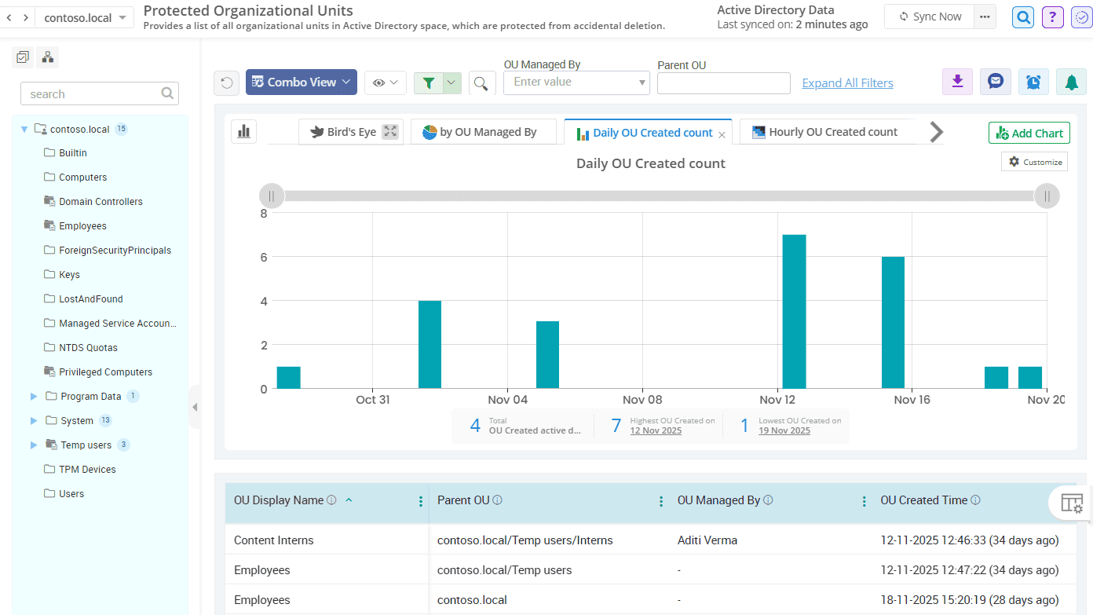1093x615 pixels.
Task: Open the magnifier search icon in toolbar
Action: (482, 82)
